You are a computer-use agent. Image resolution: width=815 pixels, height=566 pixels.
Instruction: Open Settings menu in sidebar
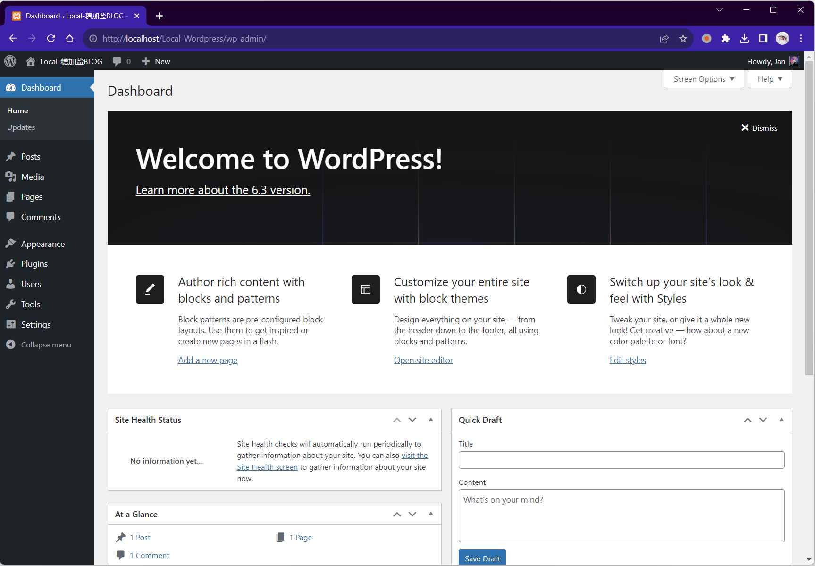(x=35, y=324)
